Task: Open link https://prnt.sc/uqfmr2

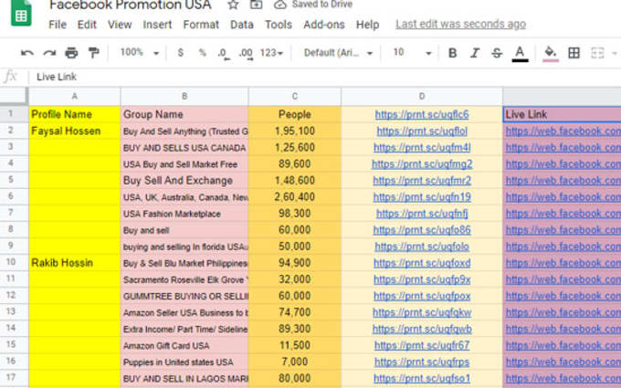Action: pyautogui.click(x=422, y=181)
